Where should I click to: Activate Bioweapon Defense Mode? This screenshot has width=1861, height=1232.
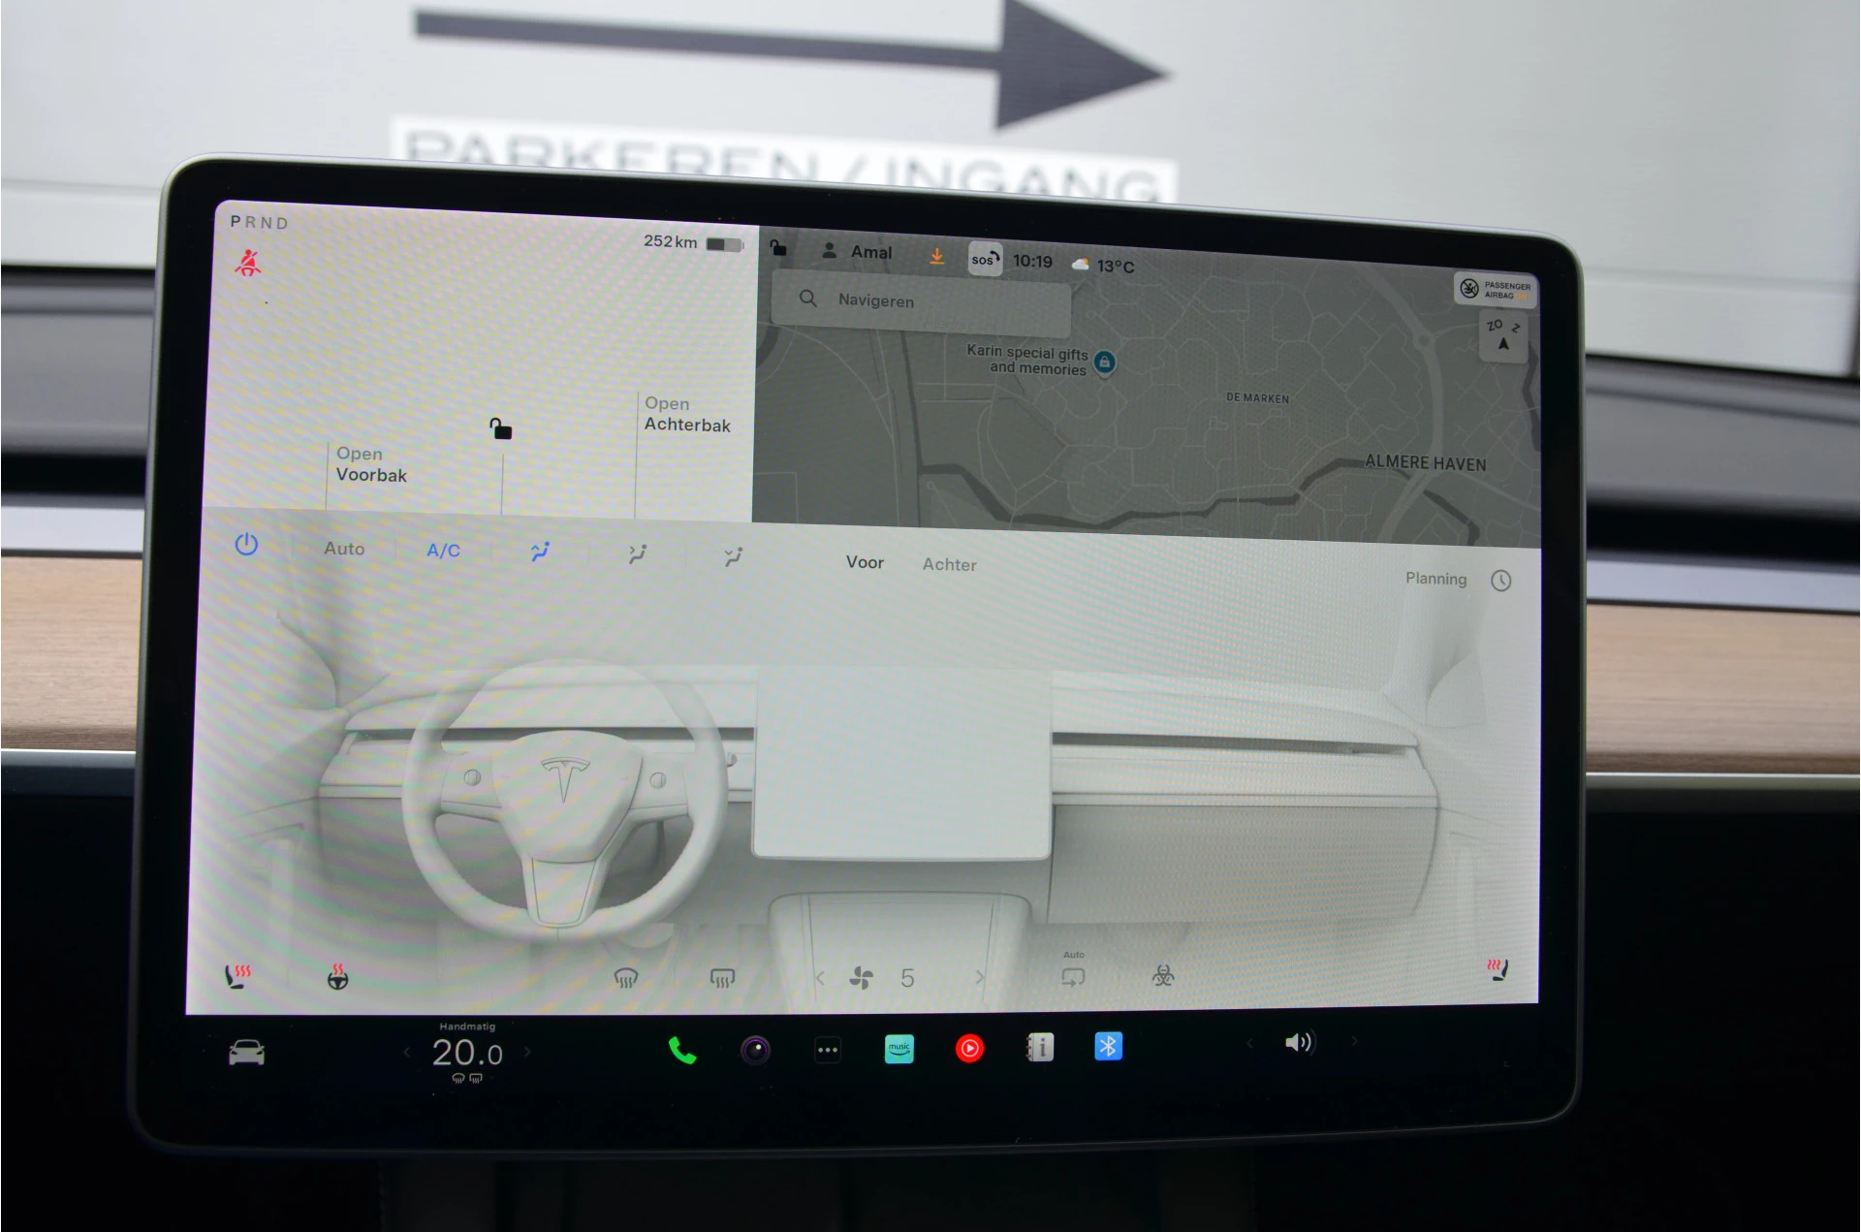(1162, 977)
